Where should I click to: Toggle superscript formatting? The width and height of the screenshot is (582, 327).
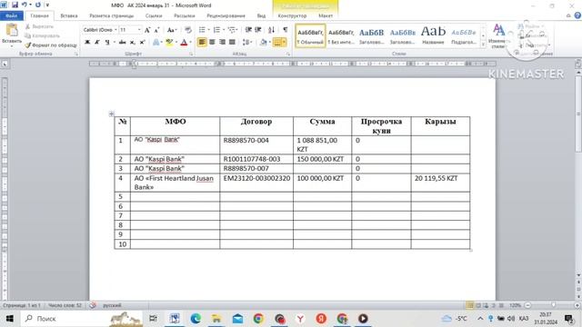tap(142, 43)
